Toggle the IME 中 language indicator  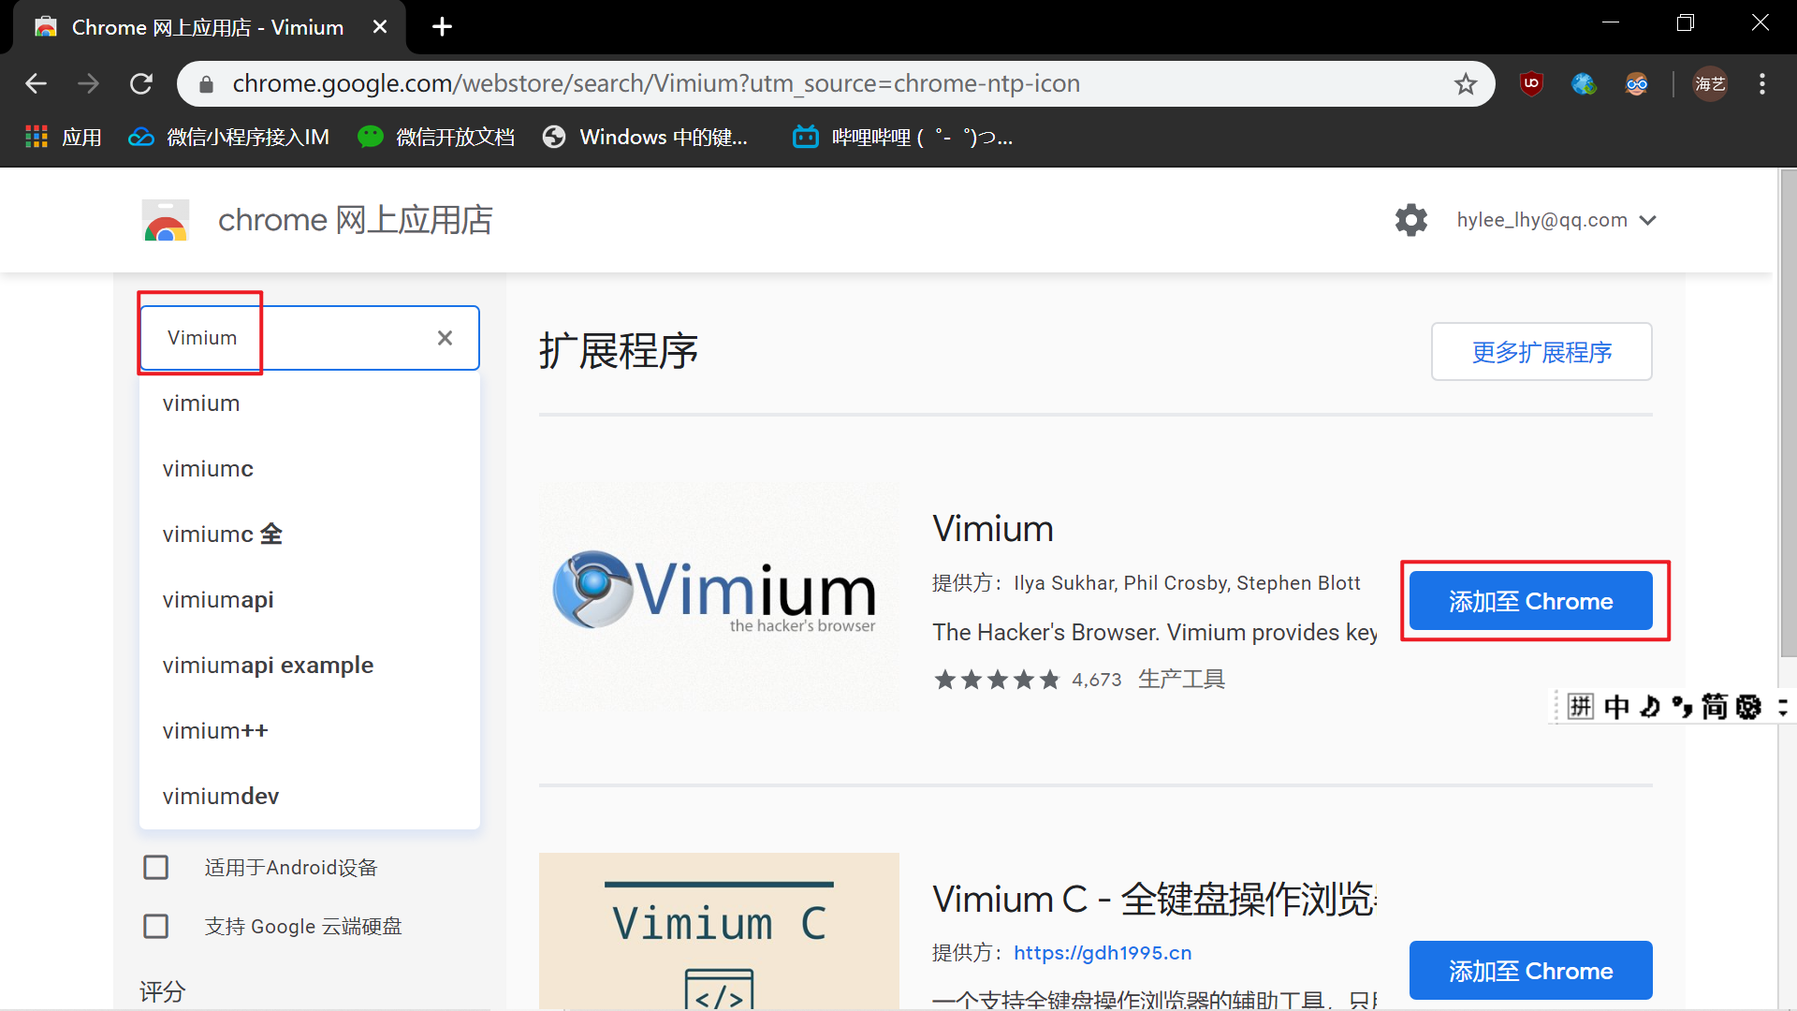1616,707
